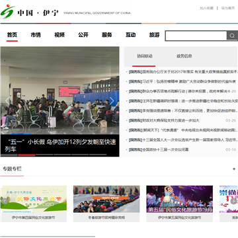The height and width of the screenshot is (238, 238).
Task: Open the 公开 nav menu
Action: click(x=83, y=35)
